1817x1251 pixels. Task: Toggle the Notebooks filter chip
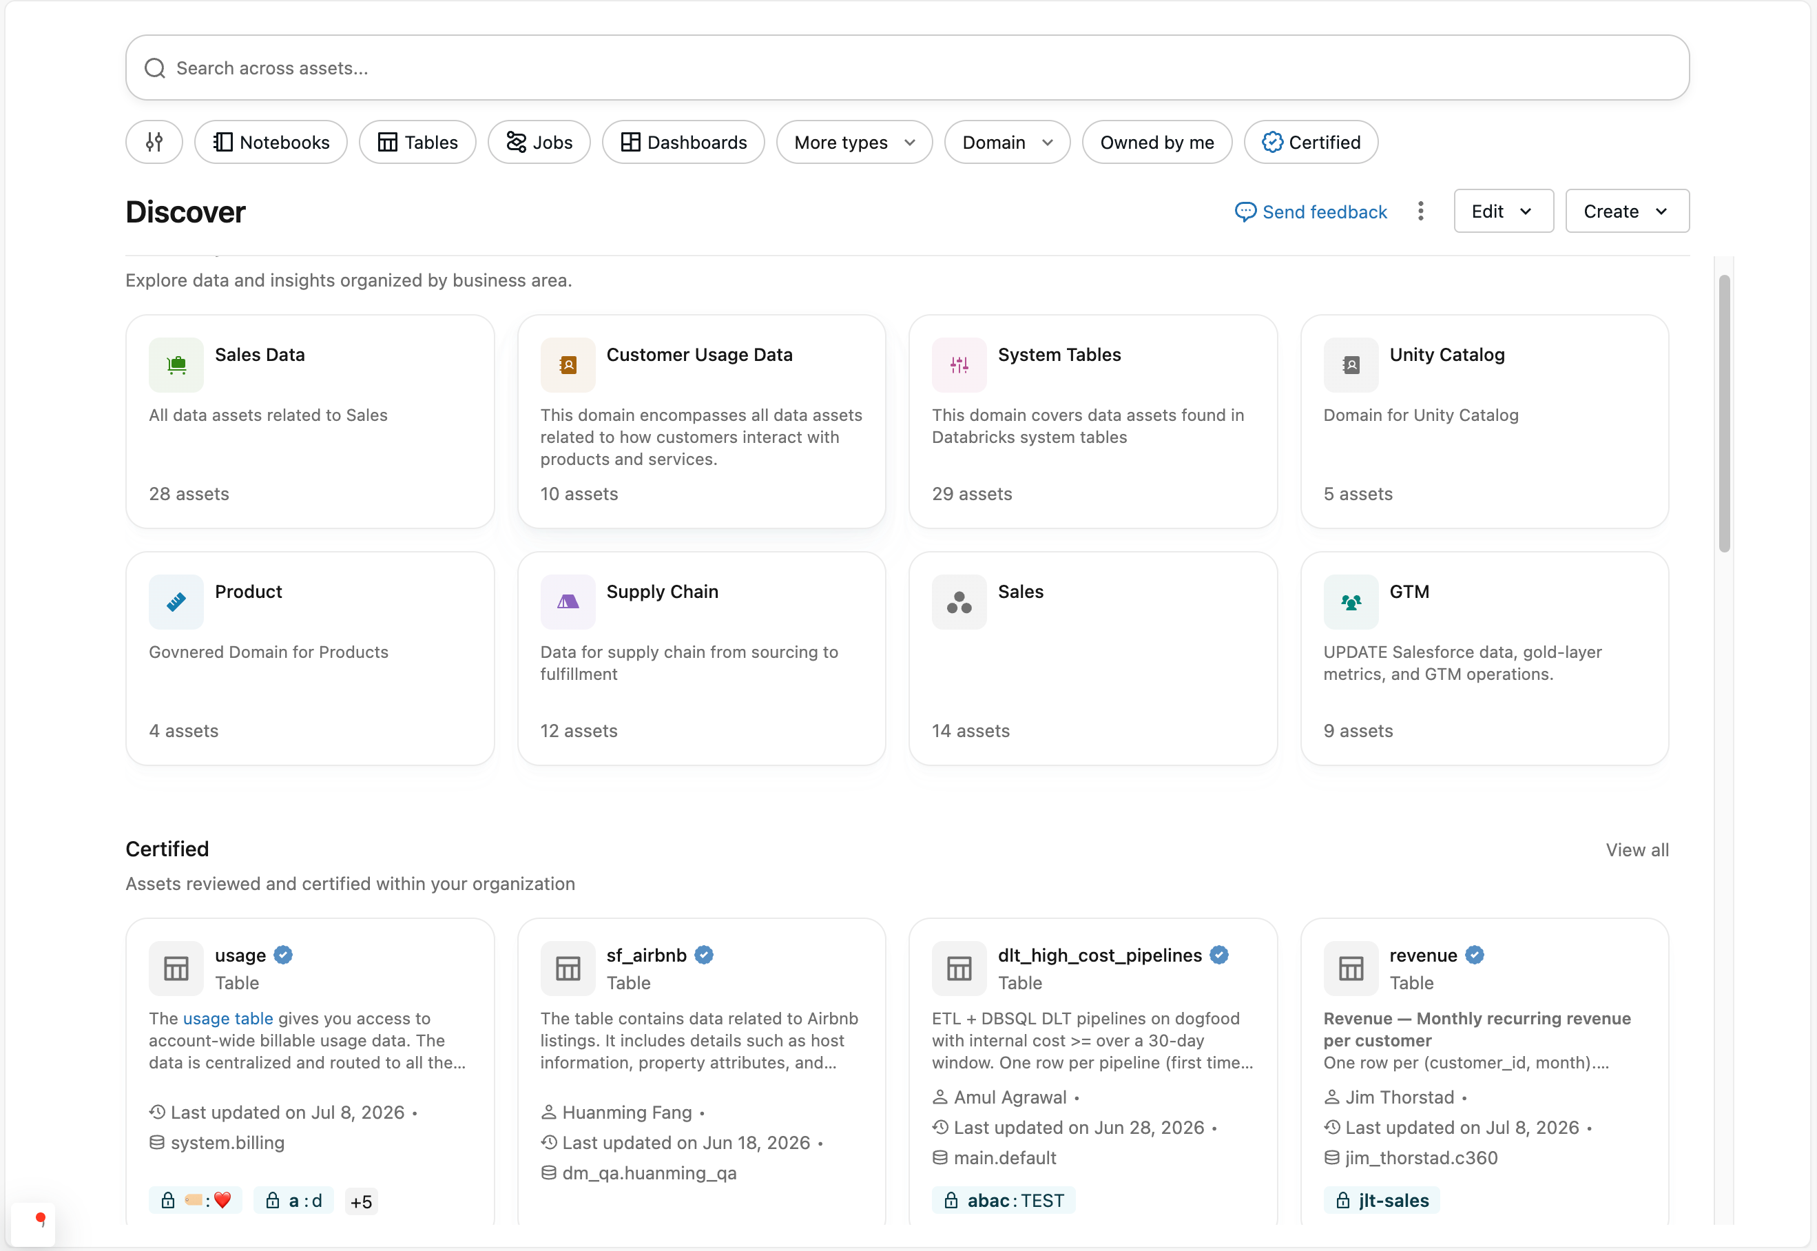coord(271,142)
